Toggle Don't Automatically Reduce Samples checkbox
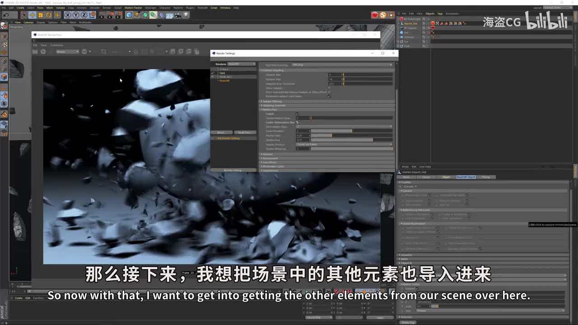Screen dimensions: 578x325 pos(329,92)
